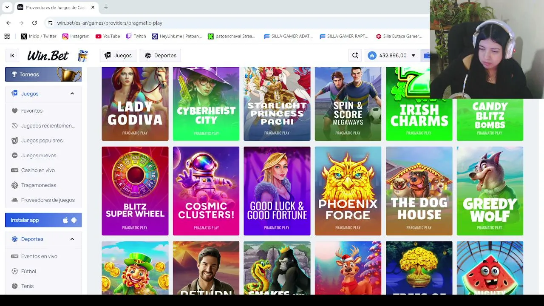Screen dimensions: 544x306
Task: Go back to the previous page
Action: tap(8, 23)
